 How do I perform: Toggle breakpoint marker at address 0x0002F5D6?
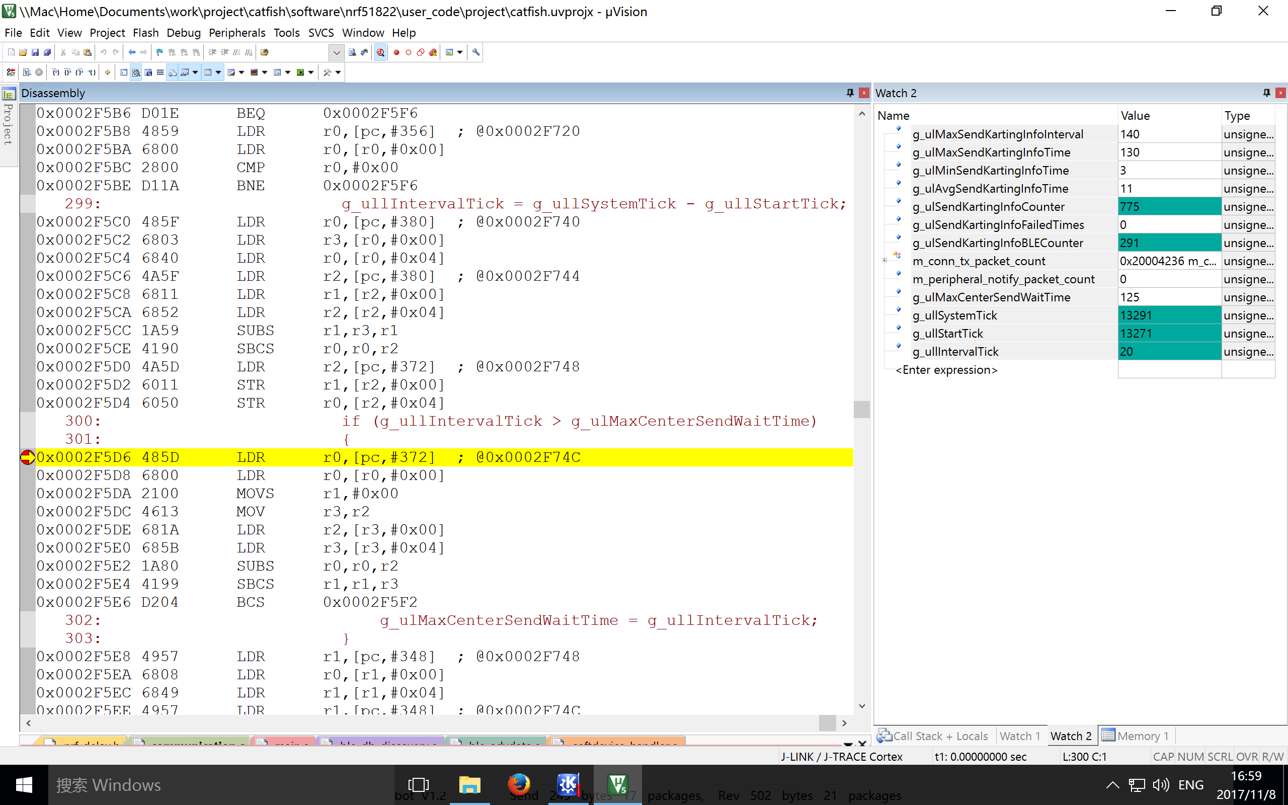(27, 457)
